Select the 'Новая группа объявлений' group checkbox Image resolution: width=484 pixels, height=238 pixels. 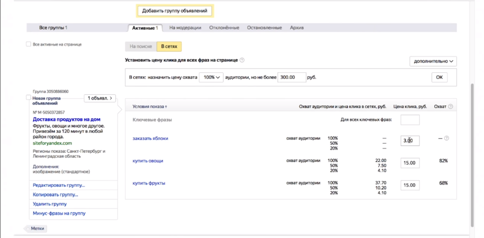pos(29,98)
